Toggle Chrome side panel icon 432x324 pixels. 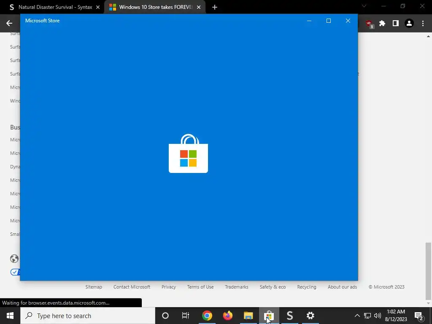[x=396, y=24]
